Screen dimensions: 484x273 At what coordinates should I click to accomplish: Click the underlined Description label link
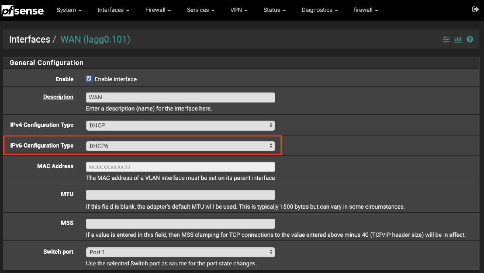58,97
